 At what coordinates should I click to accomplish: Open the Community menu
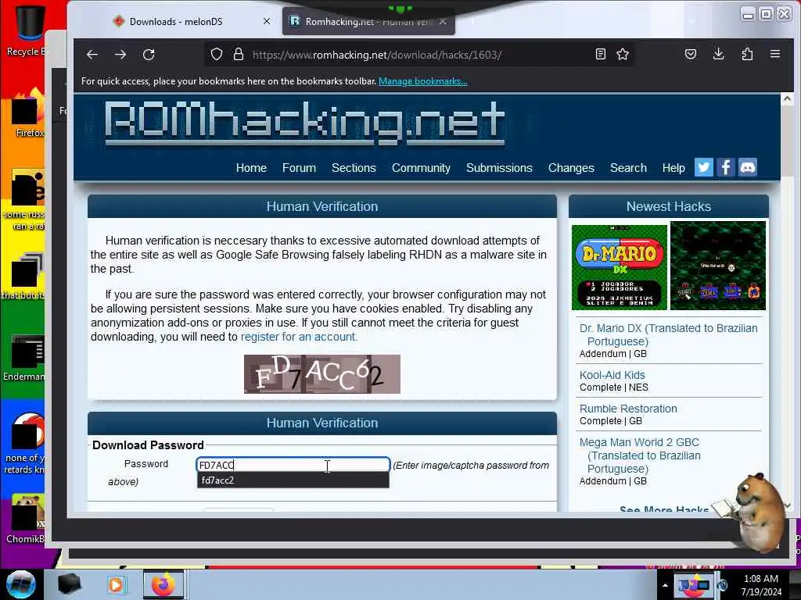click(x=421, y=168)
